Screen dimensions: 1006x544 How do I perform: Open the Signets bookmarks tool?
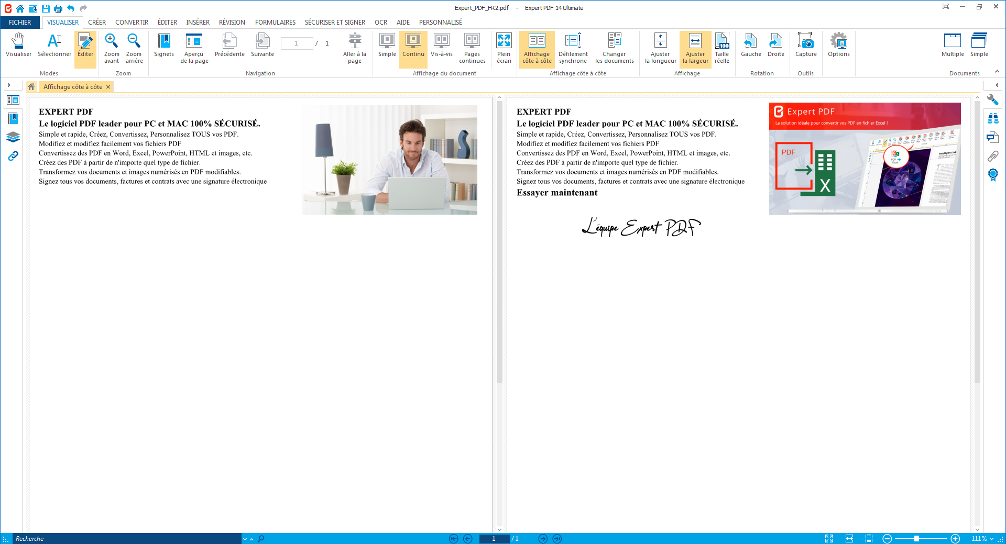coord(164,45)
